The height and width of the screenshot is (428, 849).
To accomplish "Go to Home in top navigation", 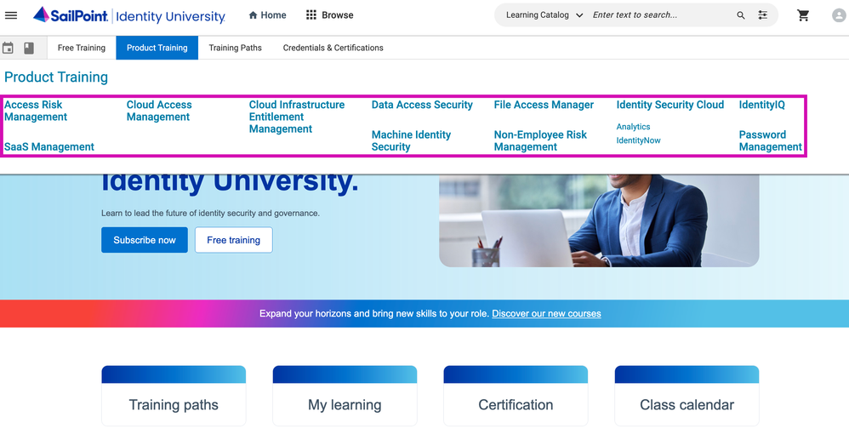I will point(267,15).
